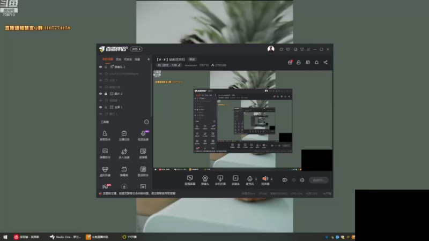This screenshot has width=429, height=241.
Task: Switch to YY开播 in the taskbar
Action: (x=129, y=237)
